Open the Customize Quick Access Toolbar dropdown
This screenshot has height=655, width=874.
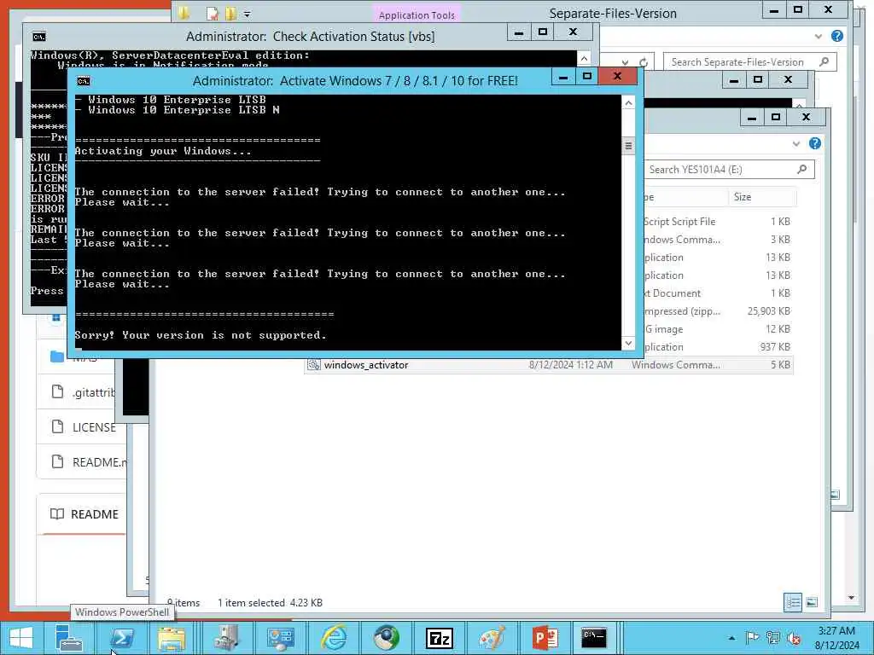coord(247,14)
